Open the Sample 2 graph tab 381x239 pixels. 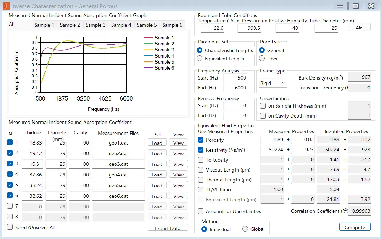coord(70,25)
